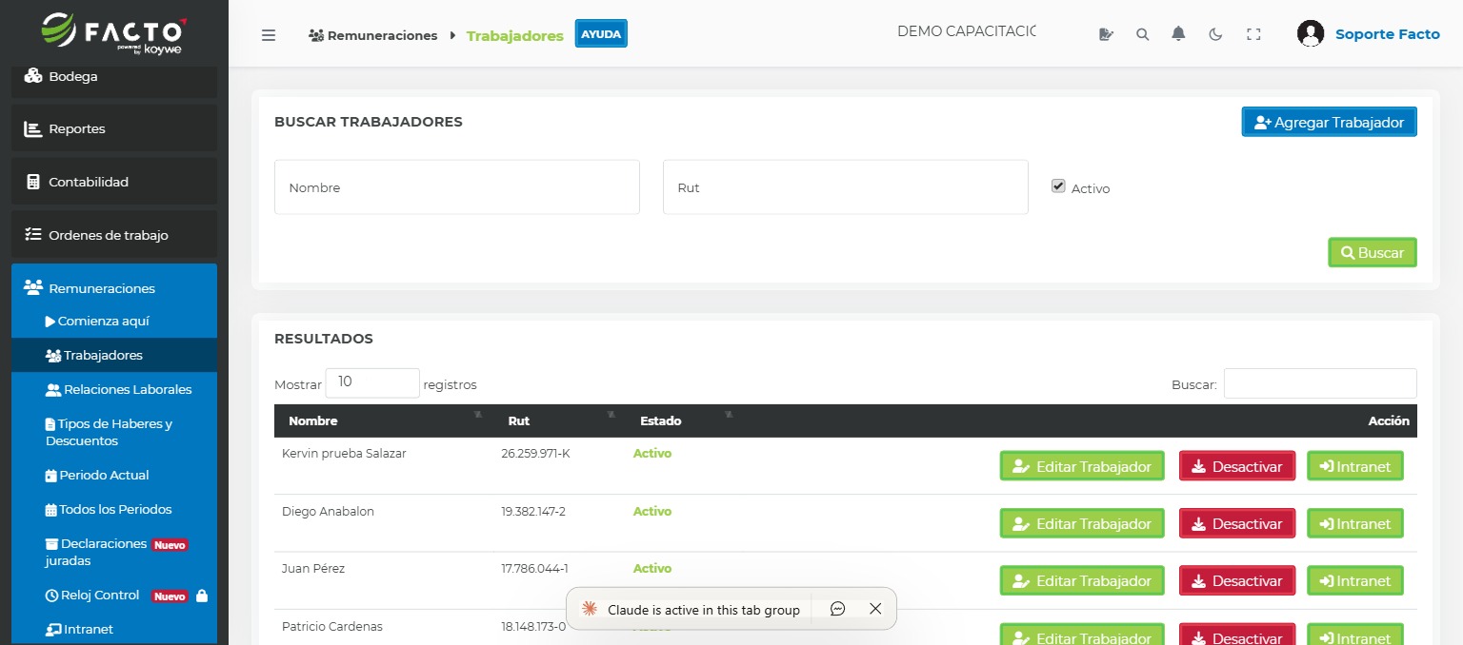Sort results by Estado column header
This screenshot has width=1463, height=645.
click(x=660, y=420)
